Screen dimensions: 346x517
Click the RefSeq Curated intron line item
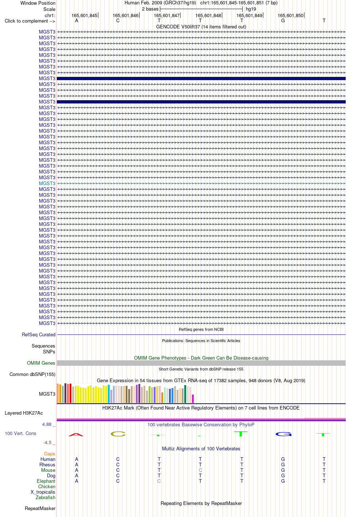pyautogui.click(x=201, y=334)
